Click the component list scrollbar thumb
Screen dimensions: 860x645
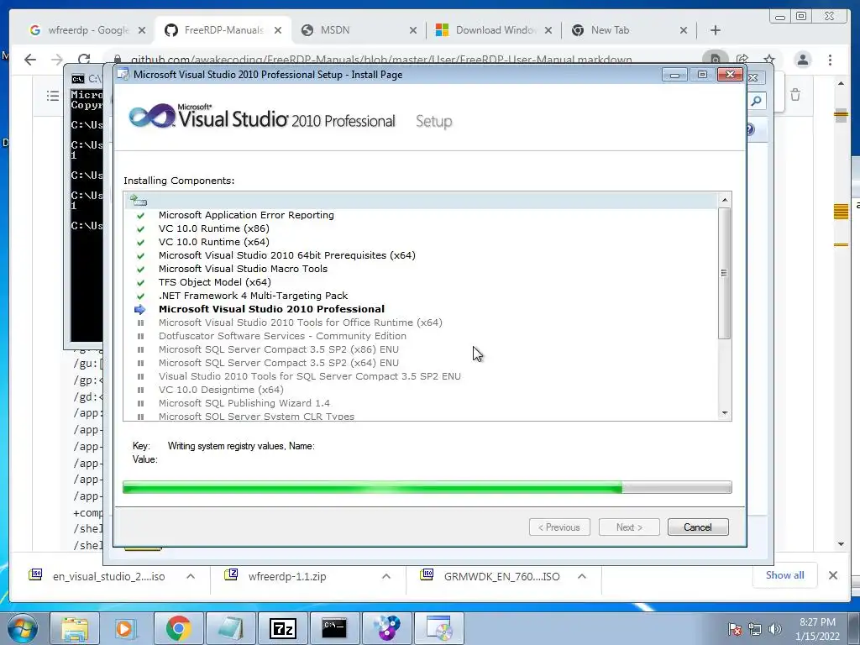click(724, 273)
